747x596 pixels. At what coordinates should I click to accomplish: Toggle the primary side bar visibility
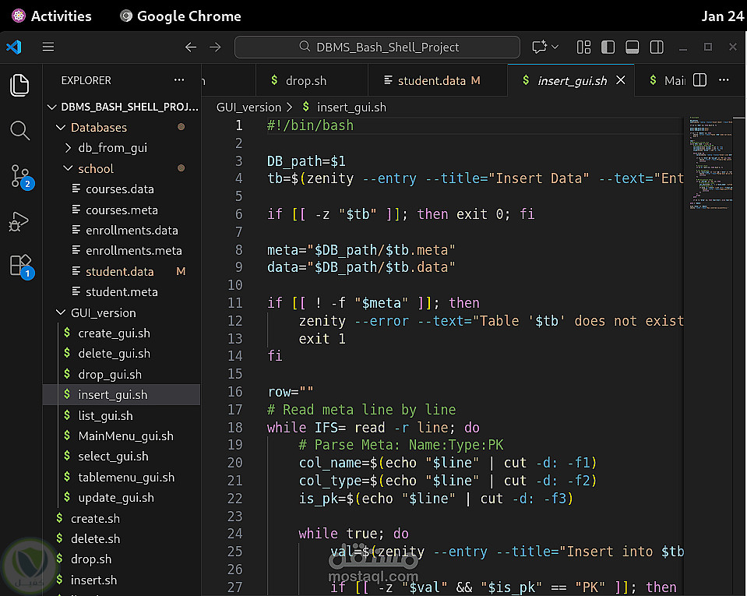[608, 47]
